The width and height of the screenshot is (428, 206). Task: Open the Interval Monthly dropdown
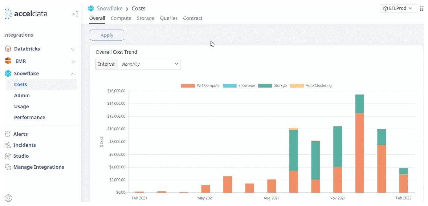(149, 64)
